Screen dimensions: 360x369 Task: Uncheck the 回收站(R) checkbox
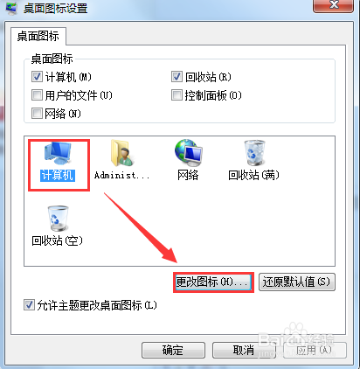point(177,77)
